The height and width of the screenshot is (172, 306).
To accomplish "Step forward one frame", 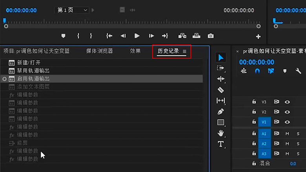I will [151, 36].
